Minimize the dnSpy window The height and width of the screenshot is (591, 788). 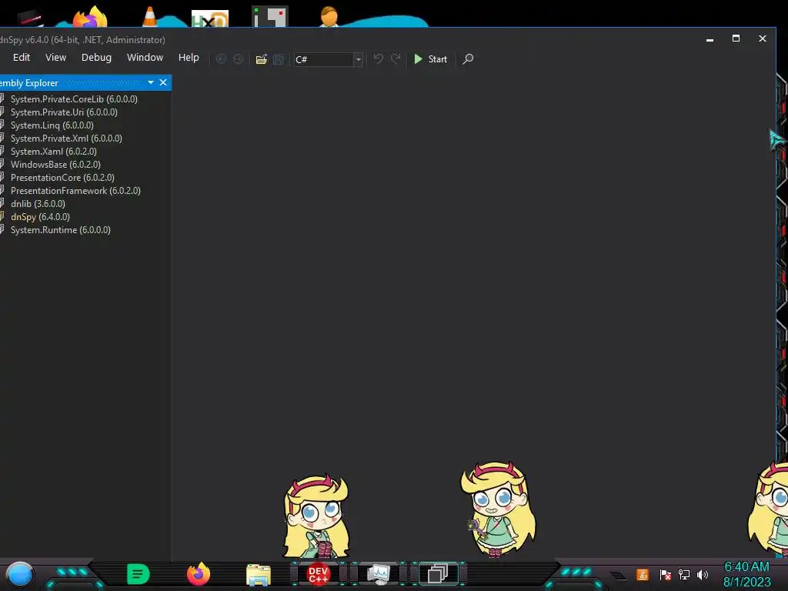pos(710,38)
